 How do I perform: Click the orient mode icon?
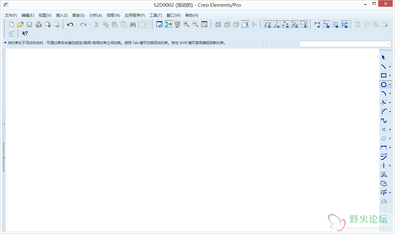pyautogui.click(x=177, y=24)
